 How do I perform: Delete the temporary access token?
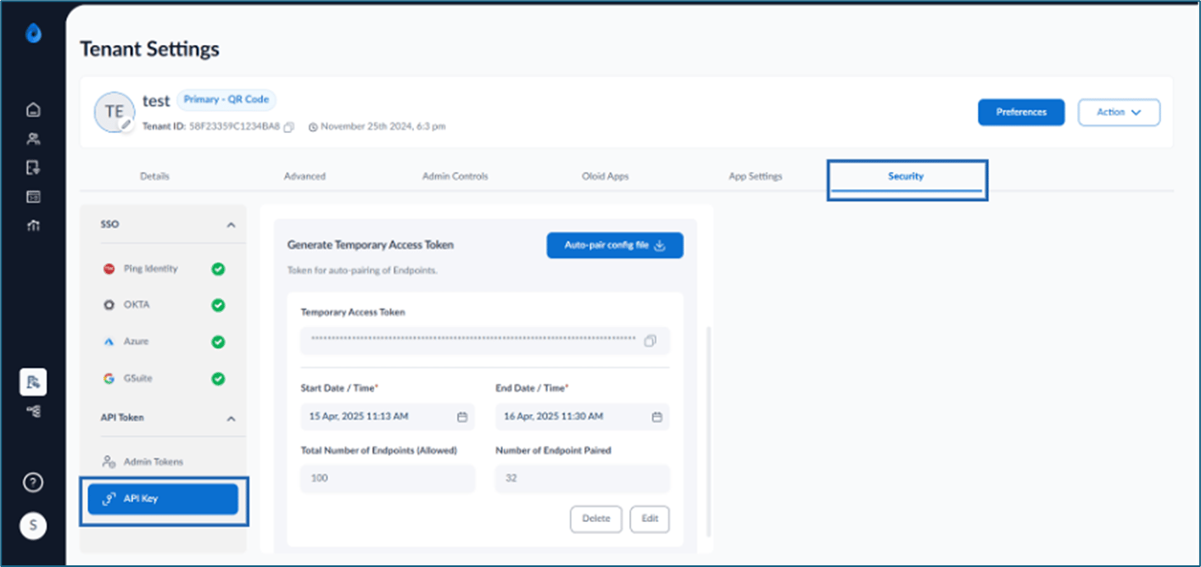point(595,519)
